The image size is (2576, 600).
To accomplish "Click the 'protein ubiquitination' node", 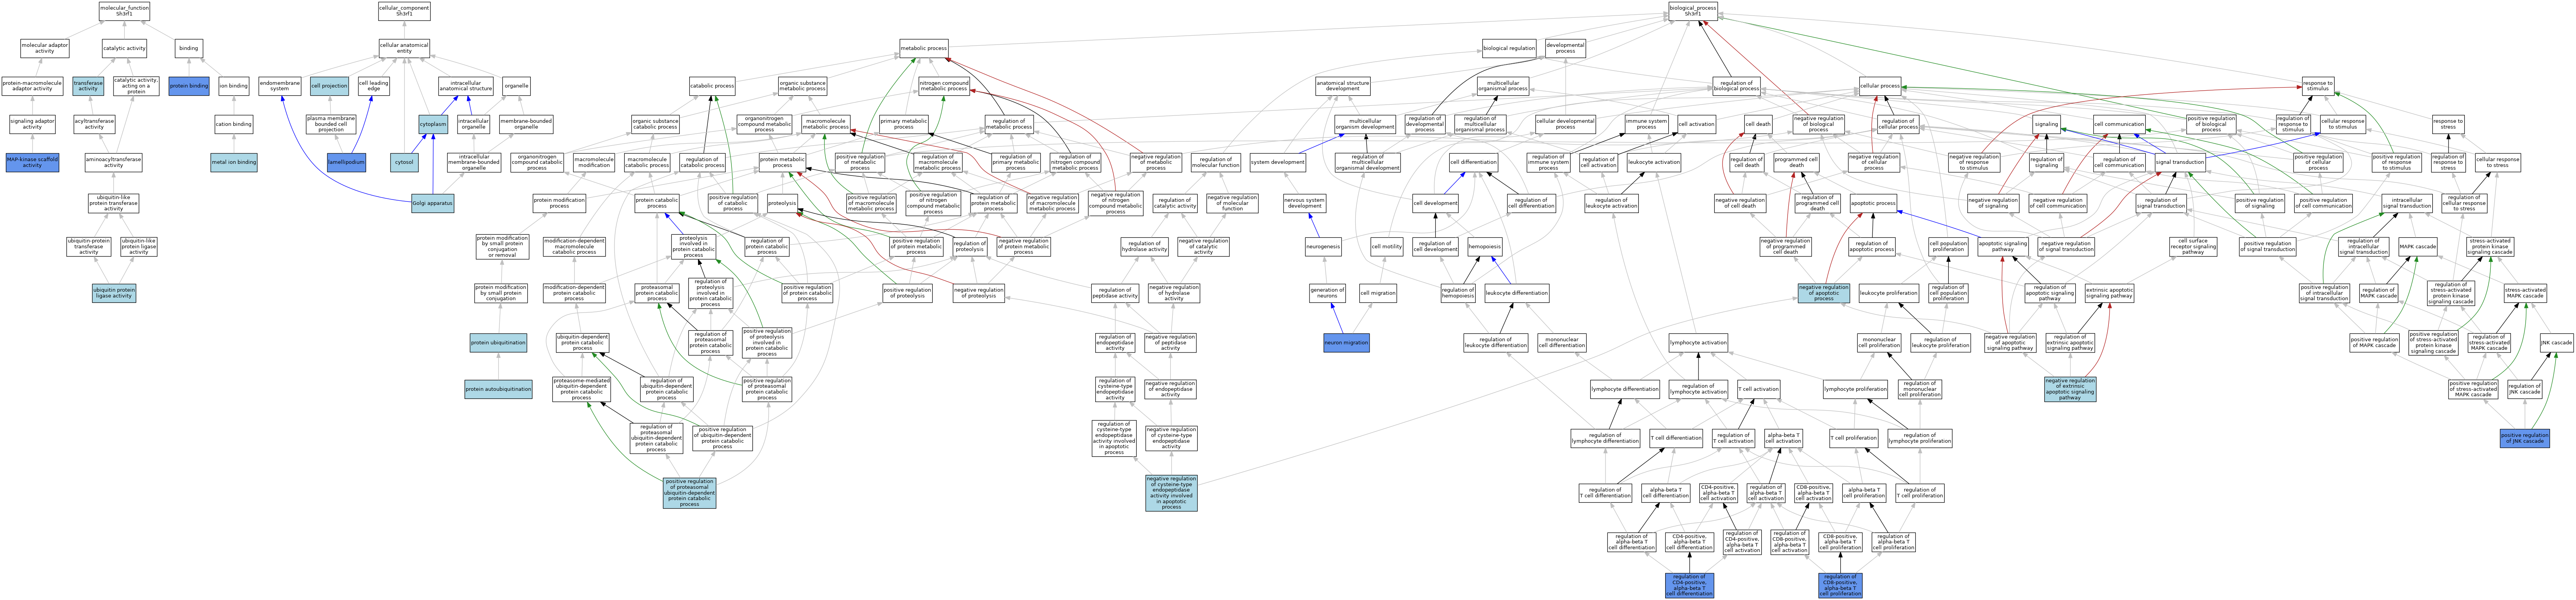I will pos(498,343).
